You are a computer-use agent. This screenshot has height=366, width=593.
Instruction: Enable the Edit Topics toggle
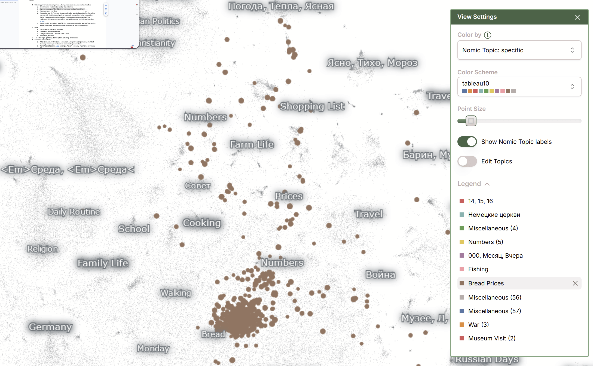click(x=467, y=161)
